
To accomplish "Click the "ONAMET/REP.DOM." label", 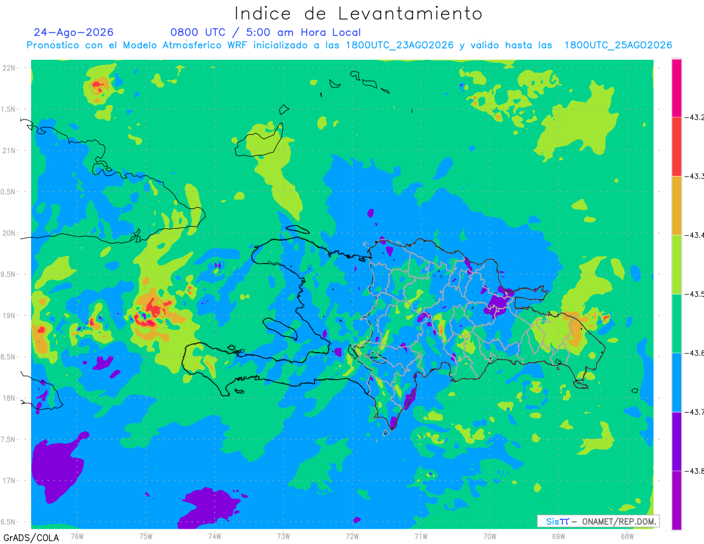I will coord(618,521).
